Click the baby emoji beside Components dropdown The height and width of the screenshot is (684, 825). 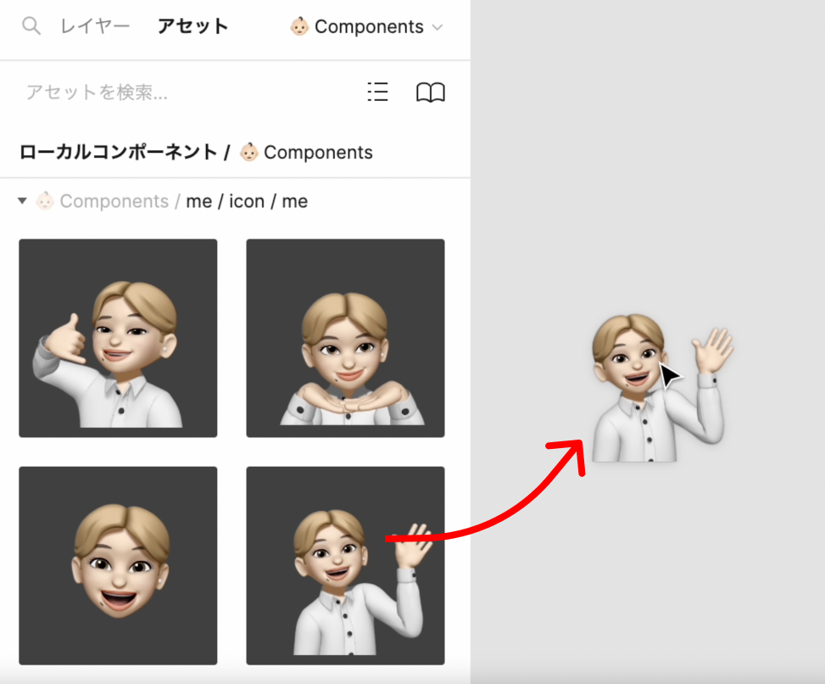[x=299, y=26]
